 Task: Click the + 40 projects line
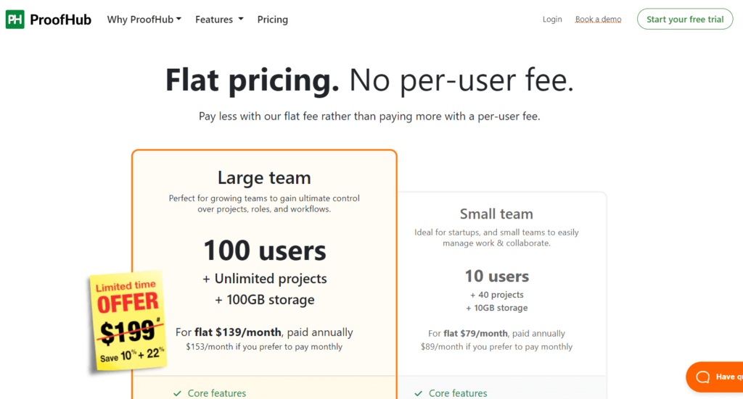coord(496,295)
